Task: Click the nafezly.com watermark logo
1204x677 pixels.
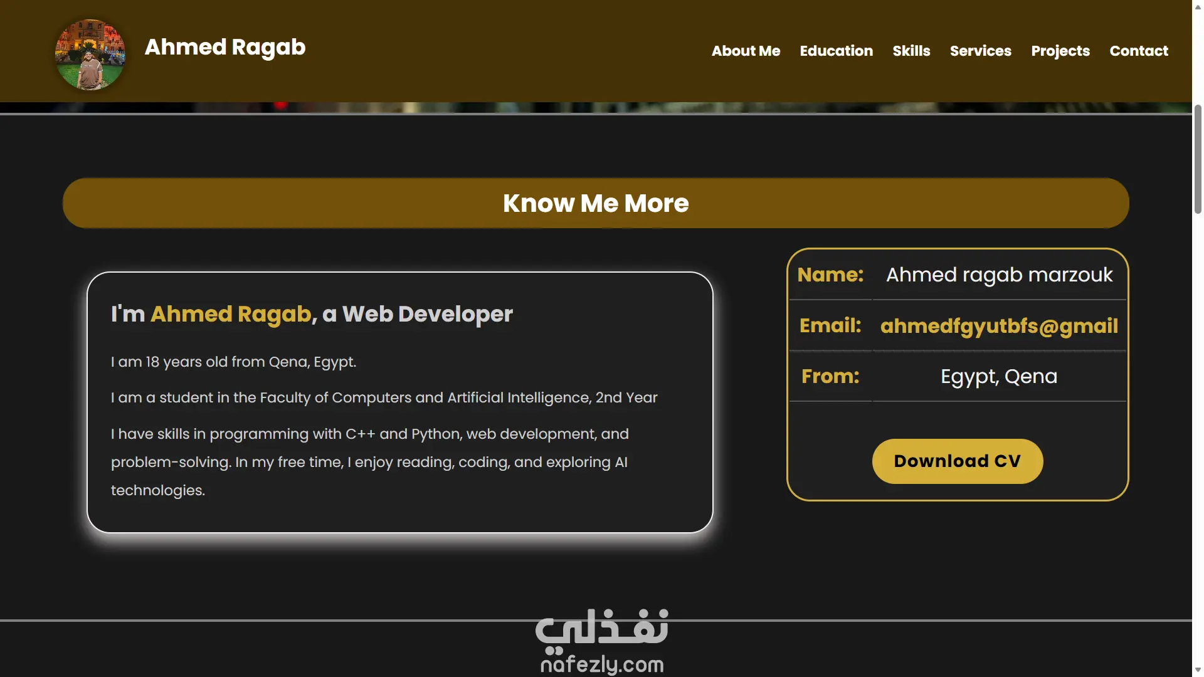Action: (x=601, y=641)
